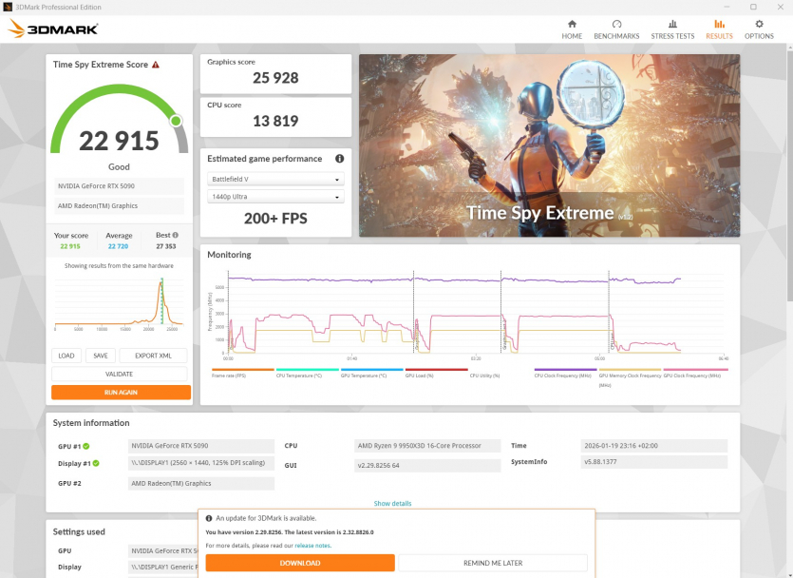Screen dimensions: 793x578
Task: Open the Benchmarks gauge icon
Action: click(616, 24)
